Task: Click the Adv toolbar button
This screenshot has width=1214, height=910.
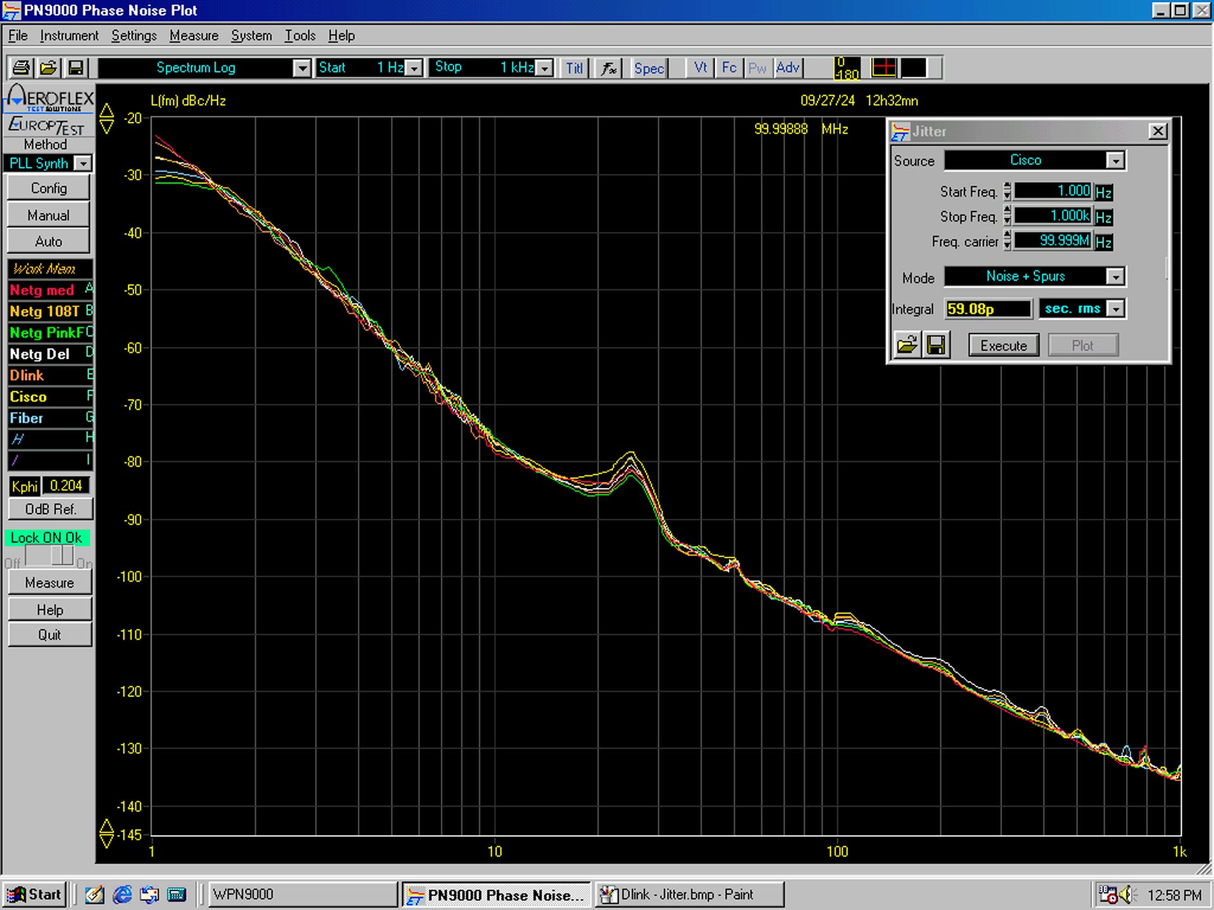Action: tap(788, 68)
